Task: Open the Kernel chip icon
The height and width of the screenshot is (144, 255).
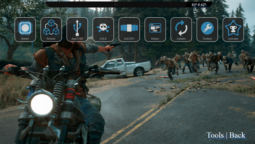Action: point(25,30)
